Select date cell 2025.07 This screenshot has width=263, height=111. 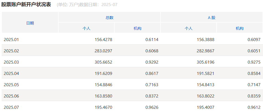point(11,107)
